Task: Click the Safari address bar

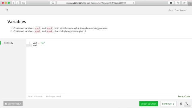Action: (96, 3)
